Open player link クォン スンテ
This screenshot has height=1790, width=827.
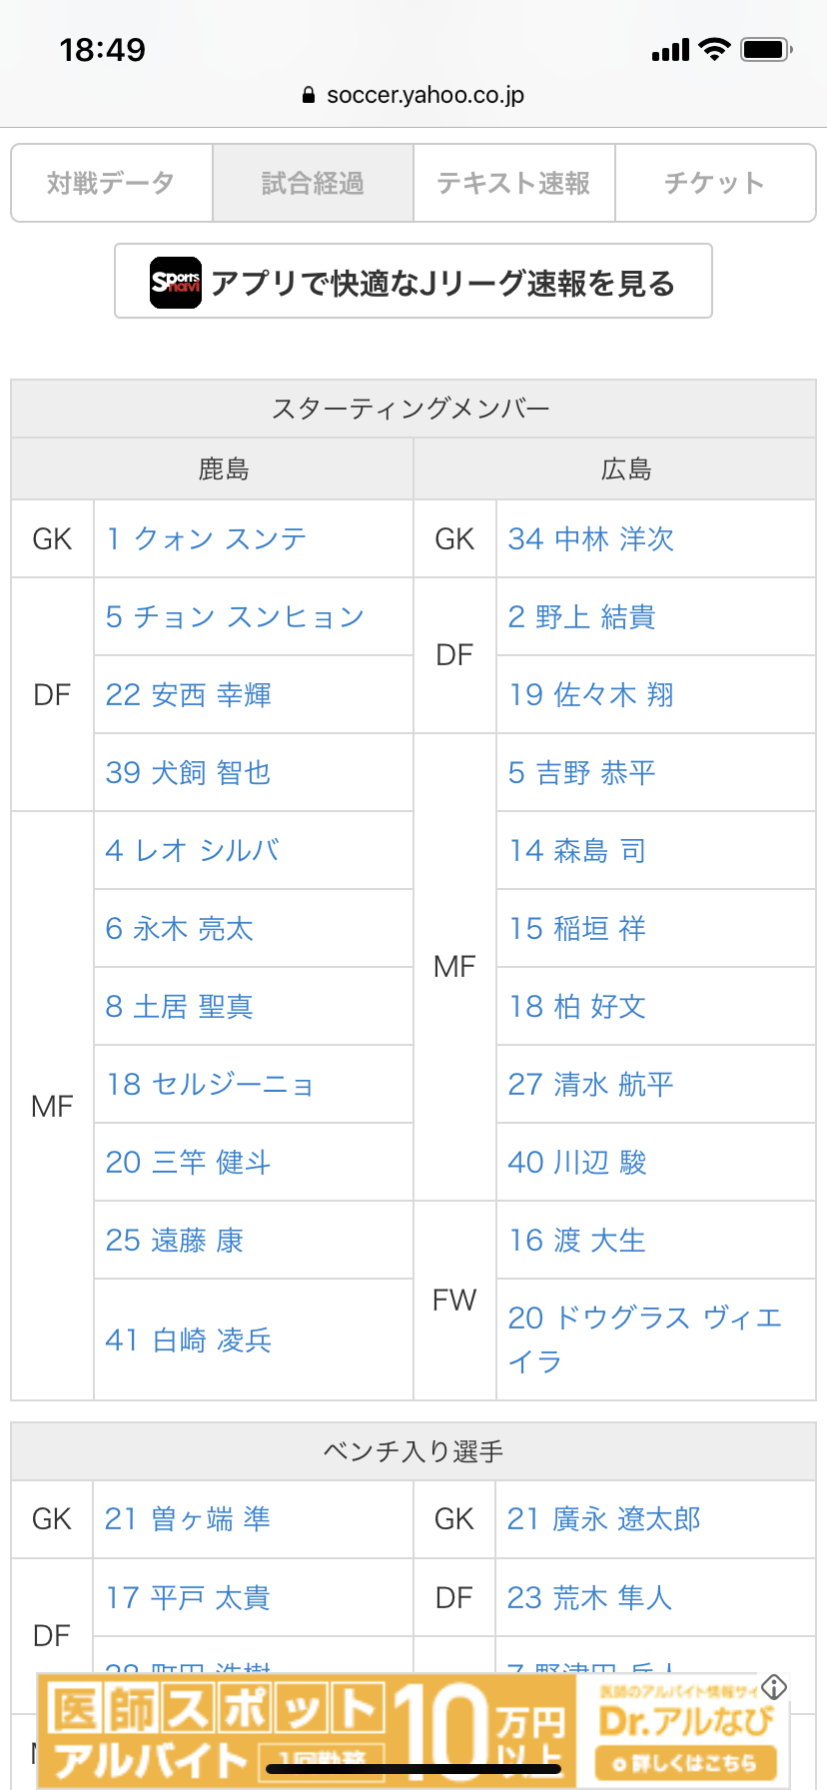(207, 539)
